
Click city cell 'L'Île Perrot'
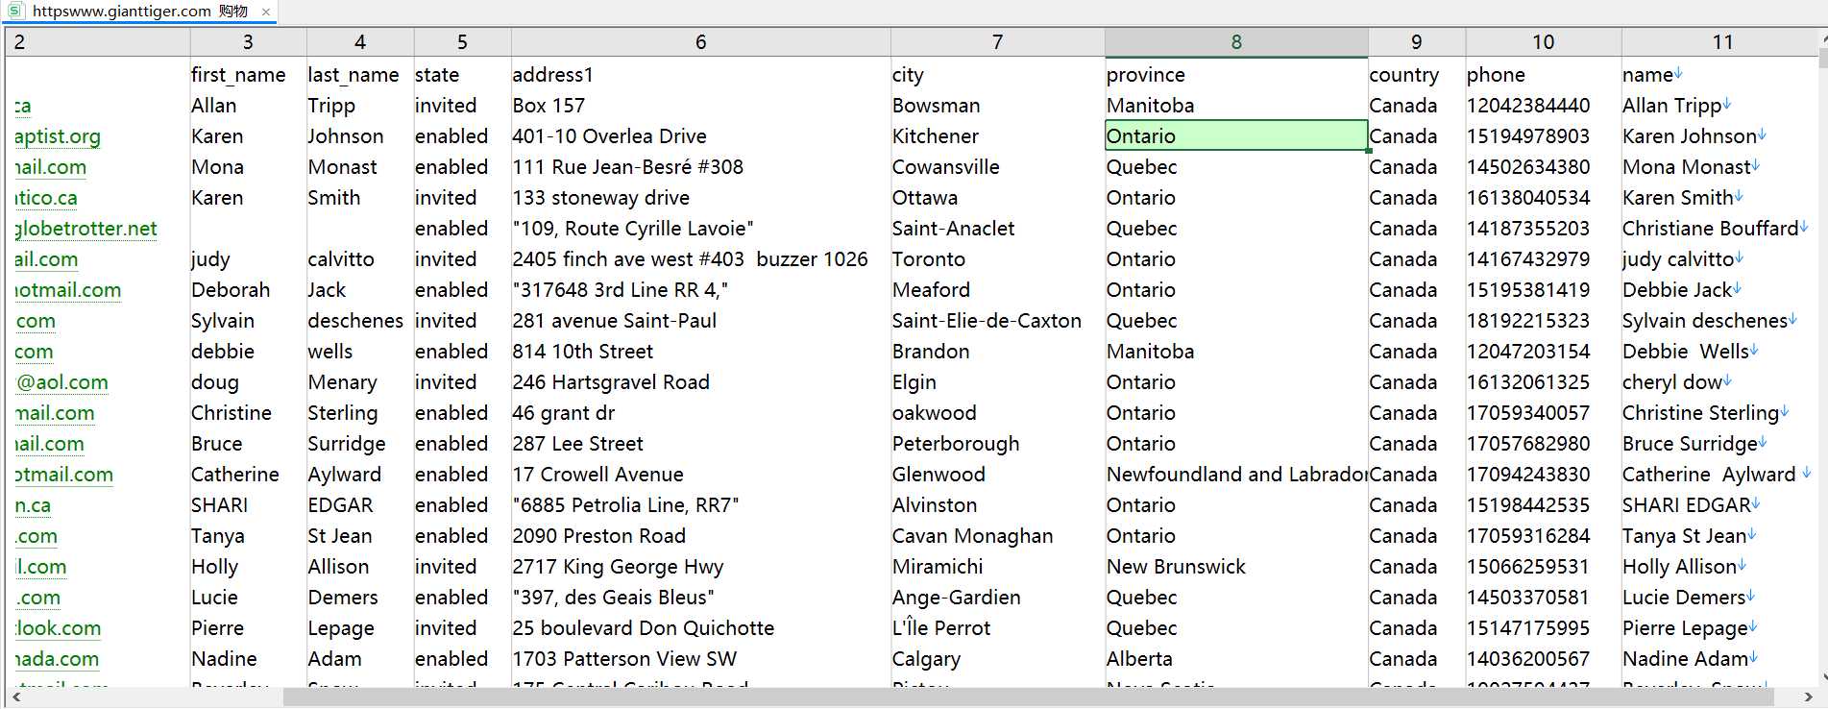tap(997, 628)
